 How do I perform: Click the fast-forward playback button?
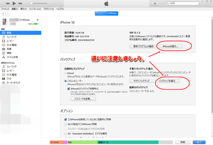(x=20, y=4)
